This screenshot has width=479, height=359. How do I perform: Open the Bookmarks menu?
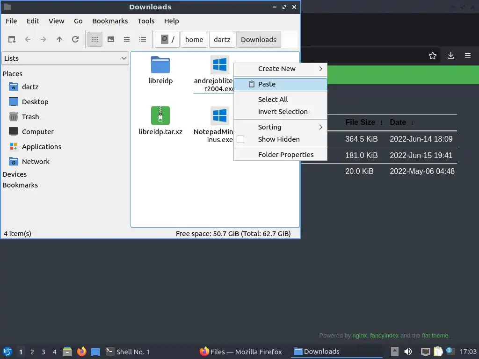point(110,21)
